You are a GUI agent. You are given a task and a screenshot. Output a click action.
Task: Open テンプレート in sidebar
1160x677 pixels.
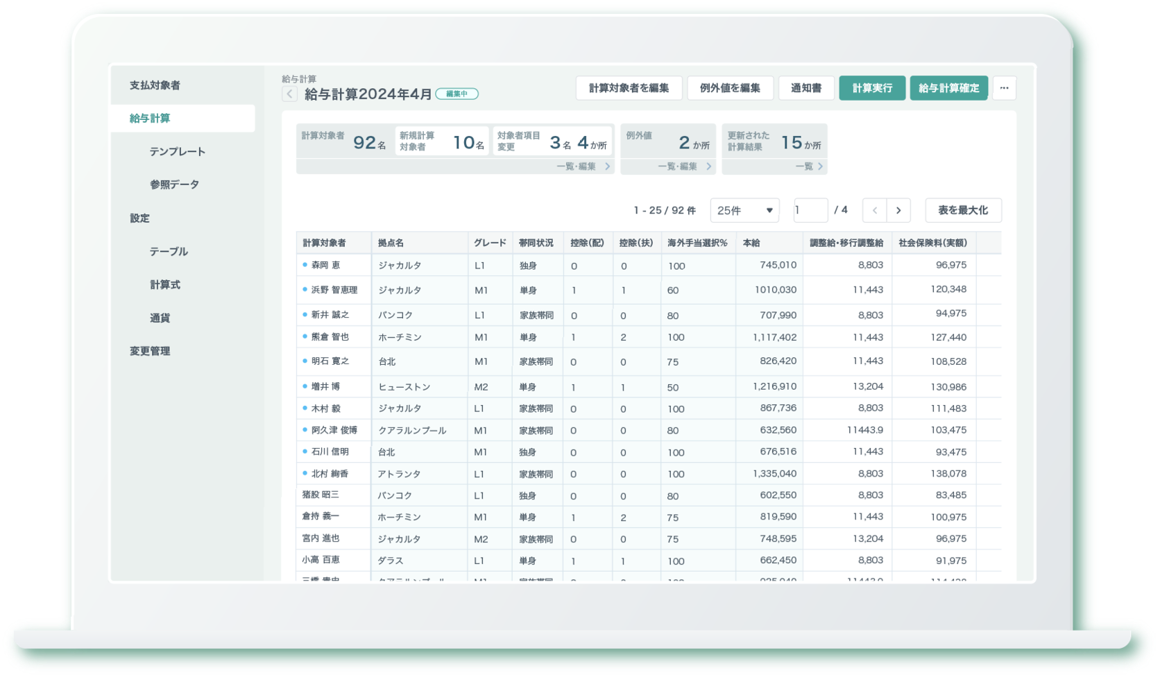click(x=178, y=152)
